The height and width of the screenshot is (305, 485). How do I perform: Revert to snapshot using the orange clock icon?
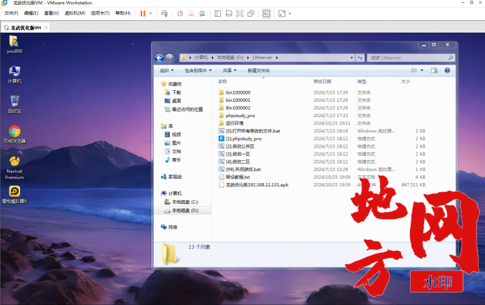pos(191,14)
